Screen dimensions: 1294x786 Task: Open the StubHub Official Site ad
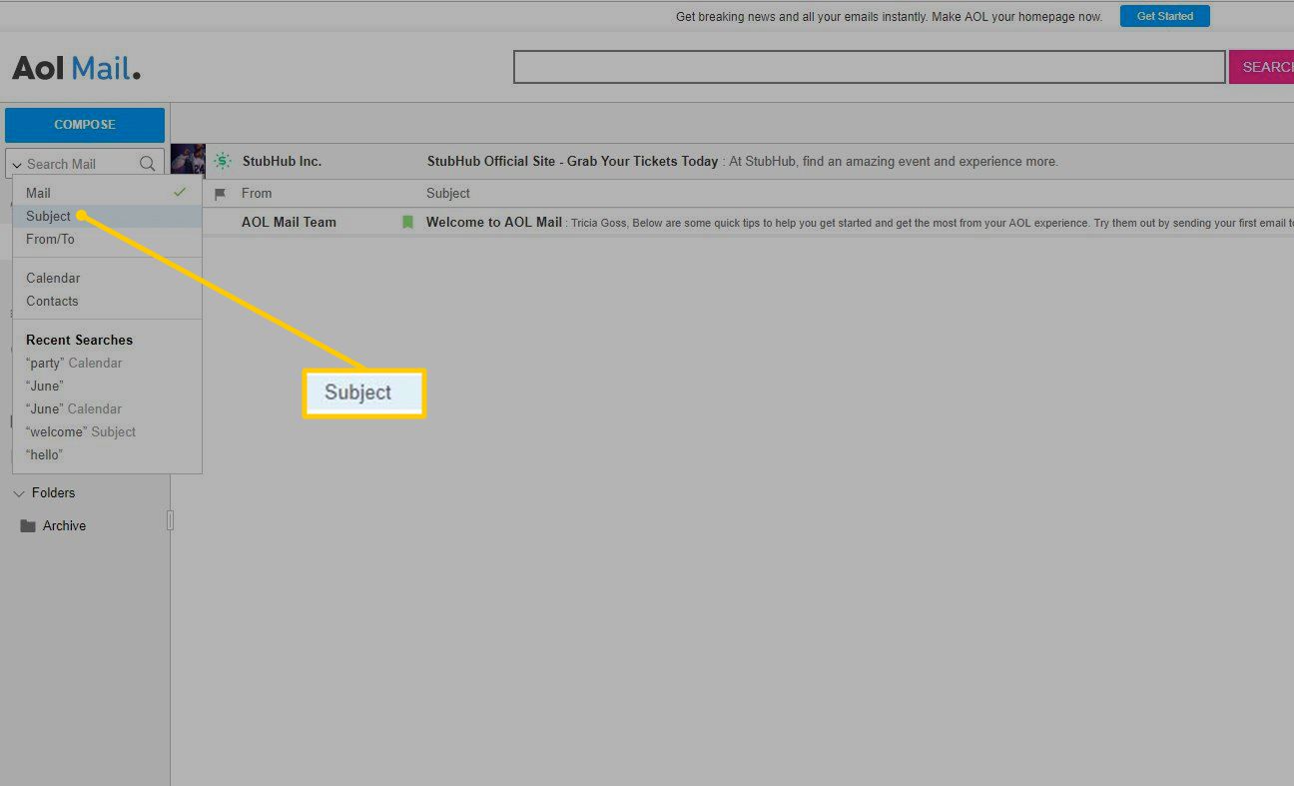tap(572, 161)
